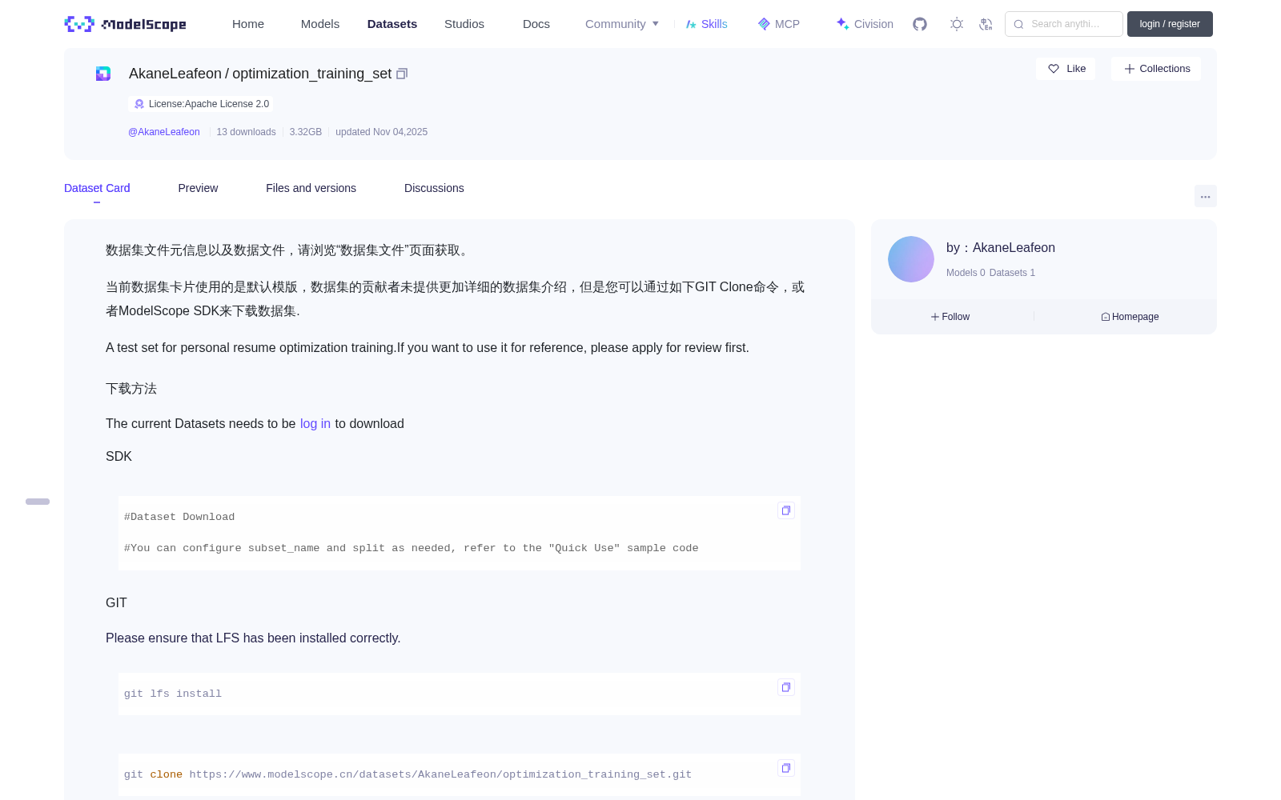Click the log in link
Image resolution: width=1281 pixels, height=800 pixels.
pyautogui.click(x=315, y=424)
